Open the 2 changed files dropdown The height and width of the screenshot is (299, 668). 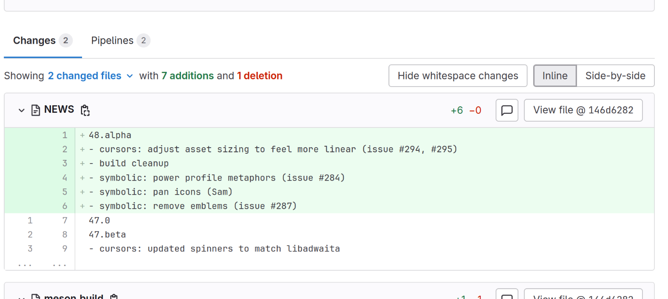(x=91, y=76)
